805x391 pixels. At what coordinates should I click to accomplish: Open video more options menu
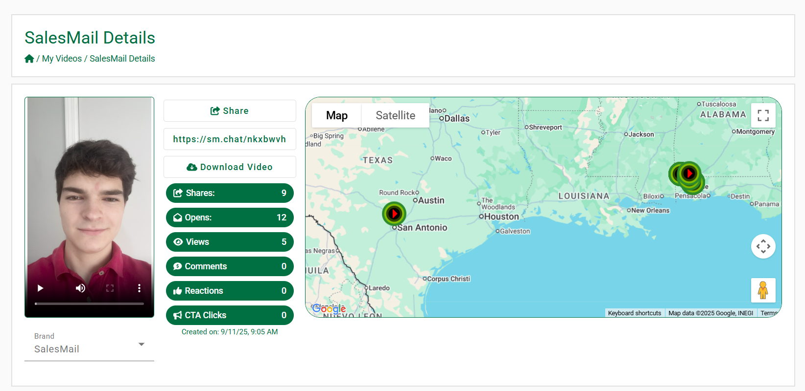[x=139, y=288]
